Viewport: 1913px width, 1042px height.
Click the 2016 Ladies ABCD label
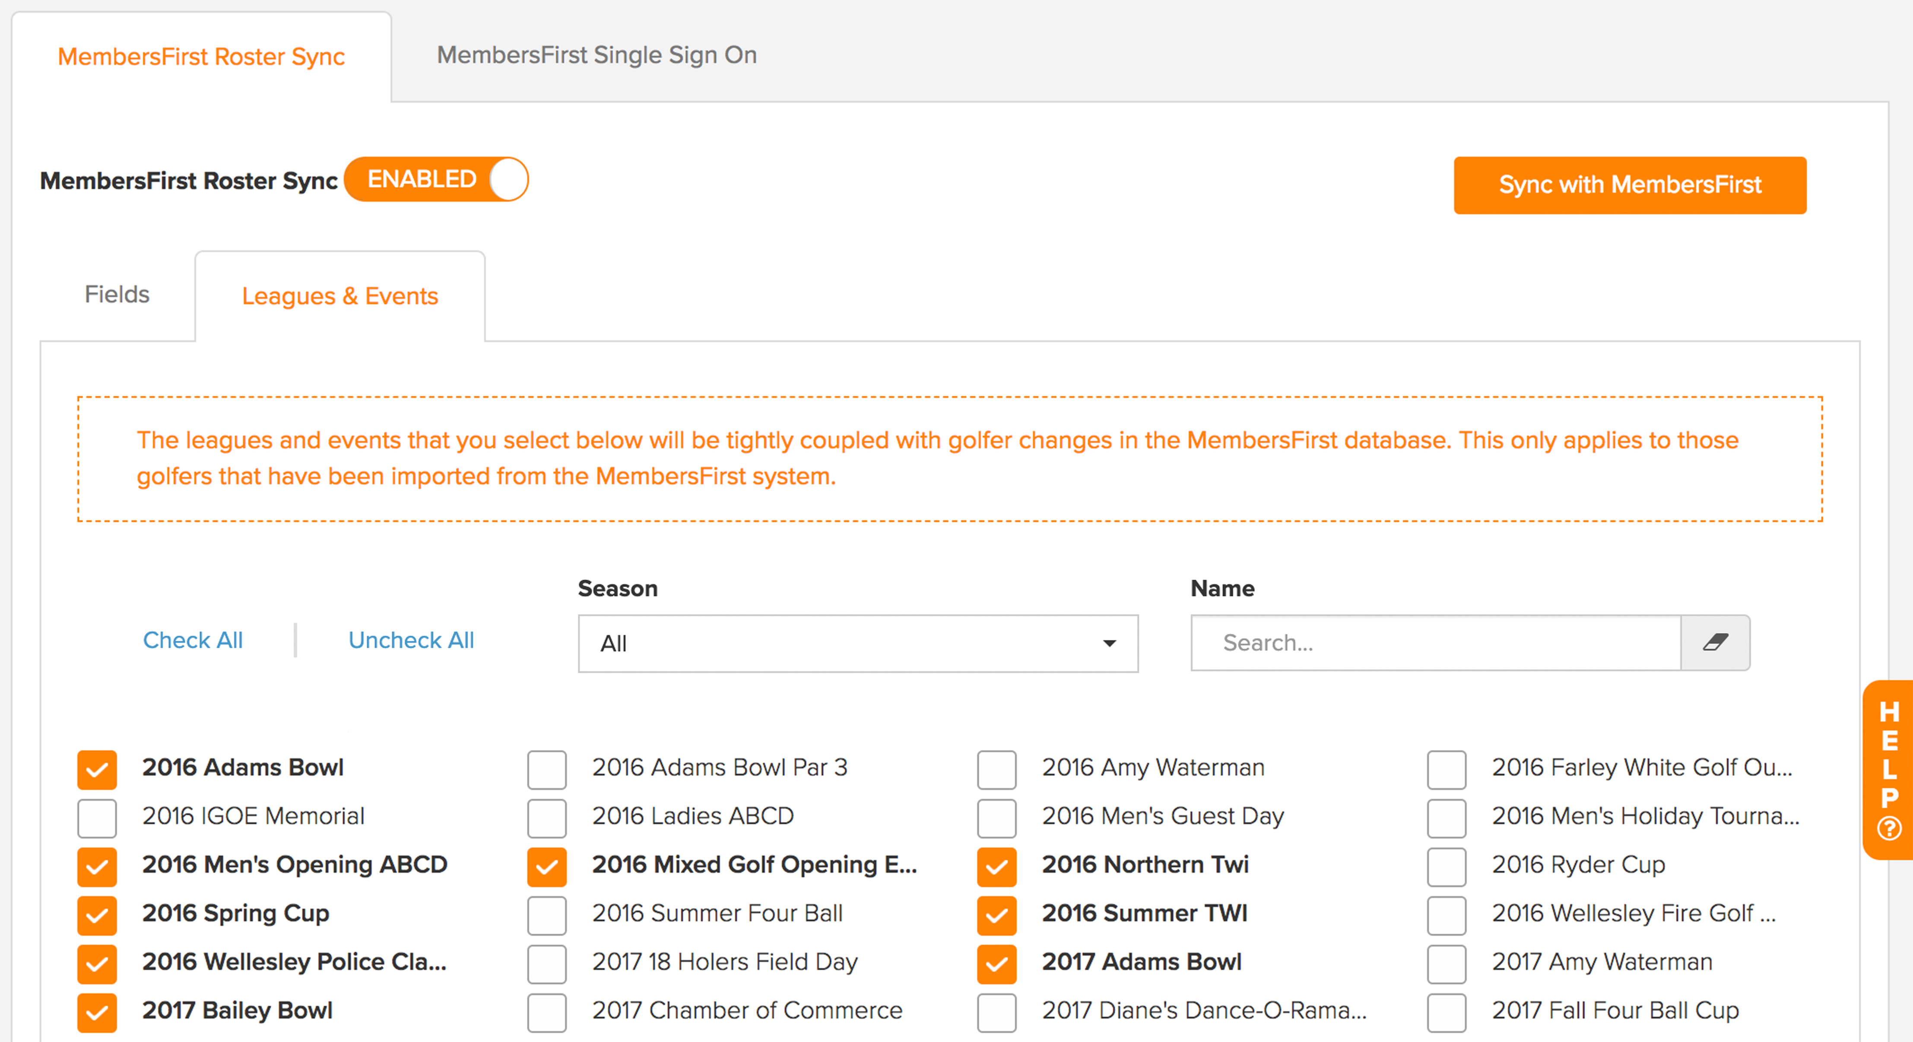693,816
